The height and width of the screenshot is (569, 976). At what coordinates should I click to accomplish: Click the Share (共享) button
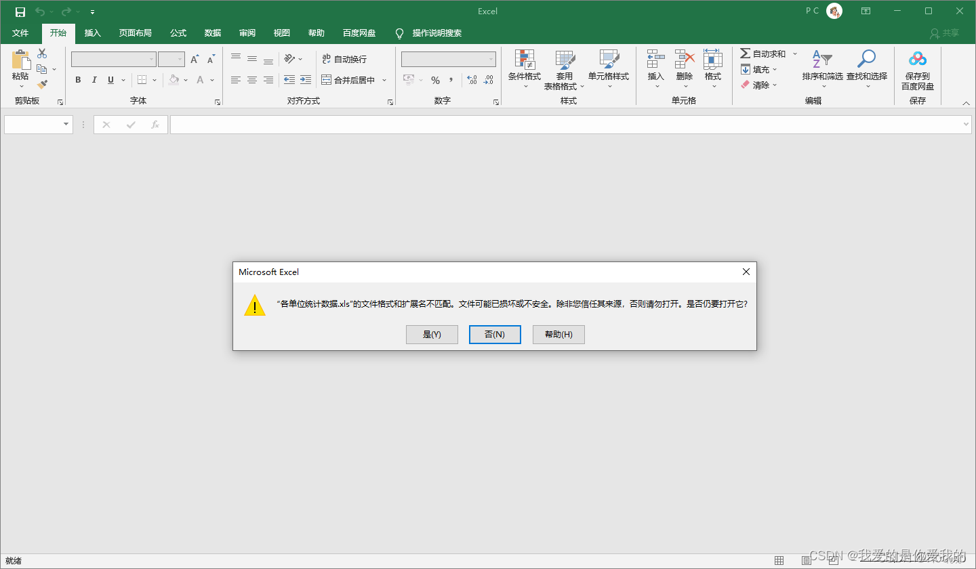pyautogui.click(x=945, y=33)
